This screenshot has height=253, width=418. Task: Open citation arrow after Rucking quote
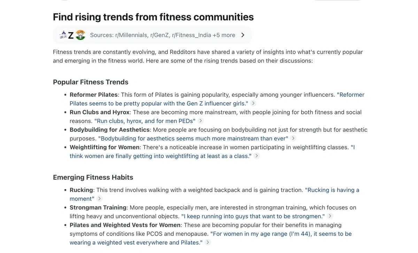(100, 198)
